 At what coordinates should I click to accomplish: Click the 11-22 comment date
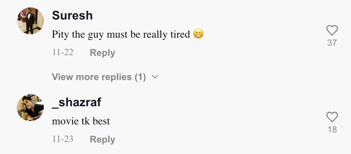[x=63, y=52]
